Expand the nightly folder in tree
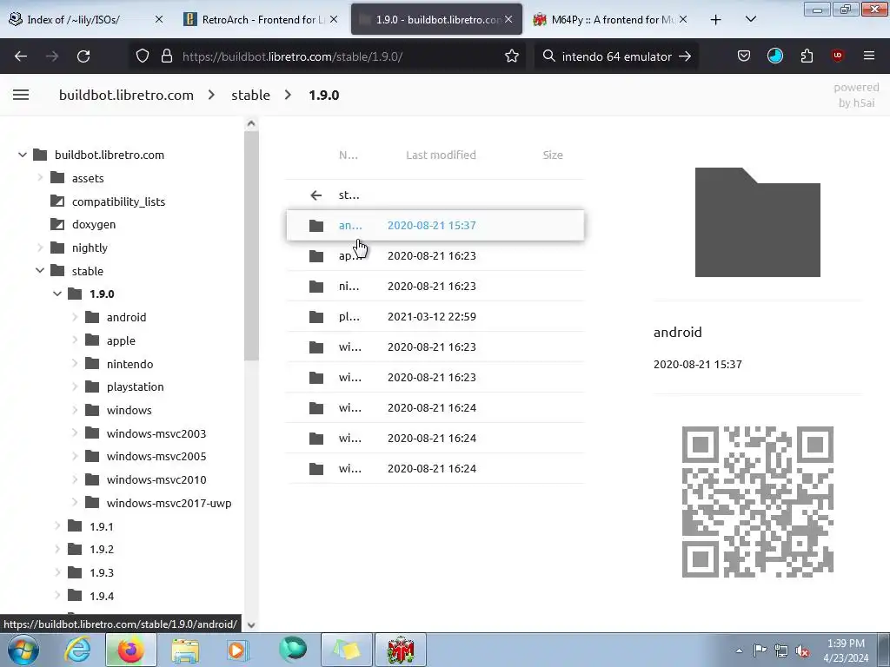890x667 pixels. (40, 248)
